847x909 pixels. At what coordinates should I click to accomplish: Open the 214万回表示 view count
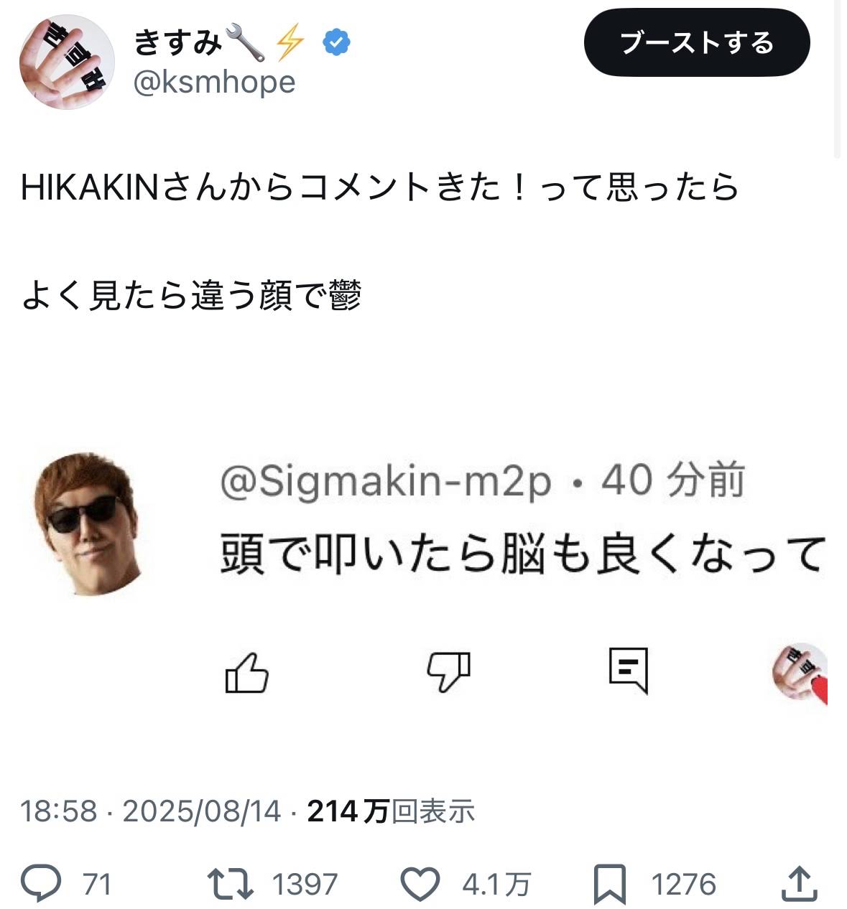point(391,811)
